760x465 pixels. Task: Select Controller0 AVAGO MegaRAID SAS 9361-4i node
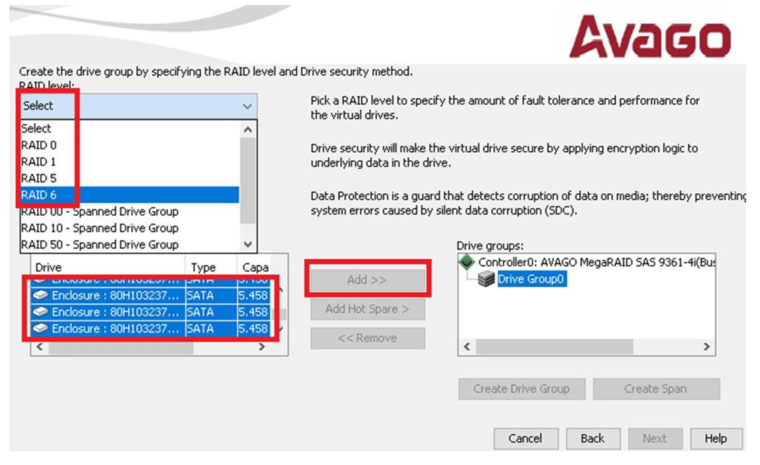[596, 262]
